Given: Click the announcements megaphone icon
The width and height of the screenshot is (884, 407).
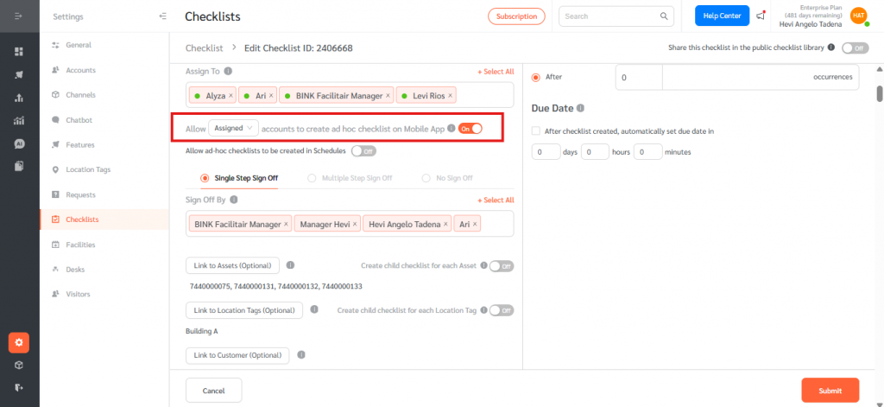Looking at the screenshot, I should (761, 16).
